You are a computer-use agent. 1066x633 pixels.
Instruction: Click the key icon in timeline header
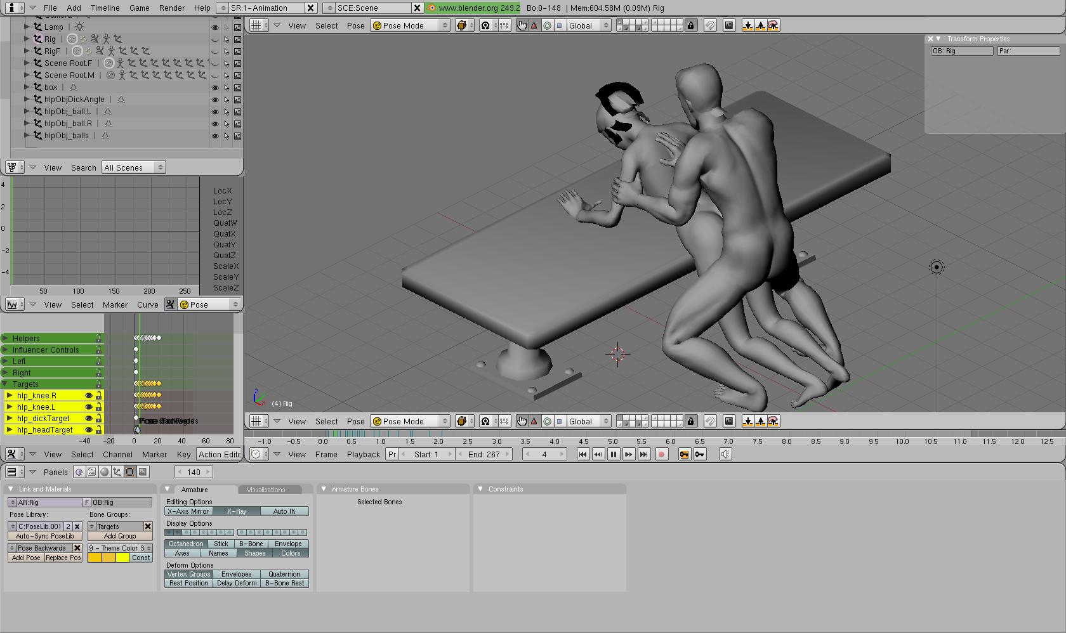point(699,454)
